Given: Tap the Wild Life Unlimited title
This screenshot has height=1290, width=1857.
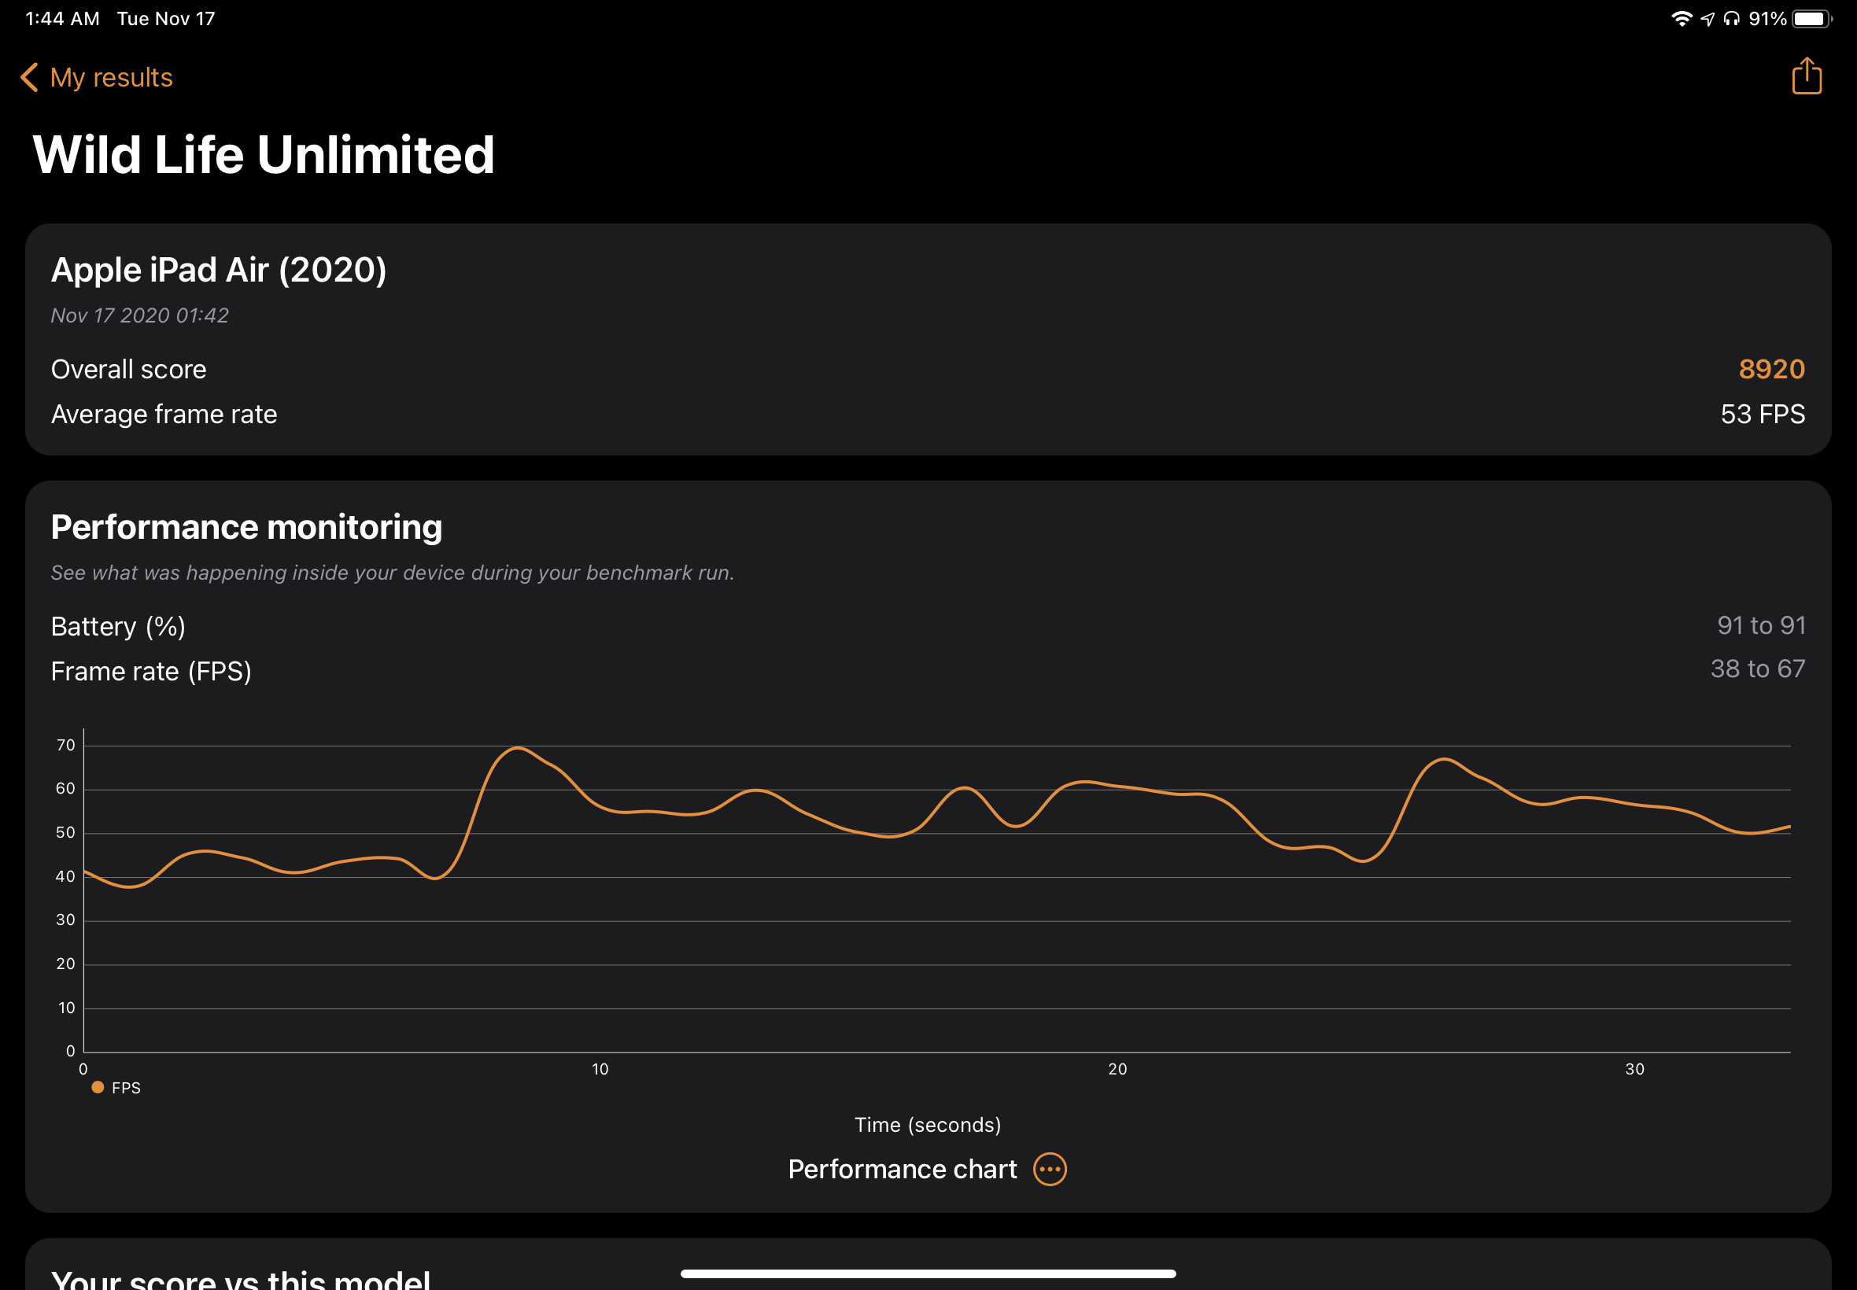Looking at the screenshot, I should [x=264, y=154].
